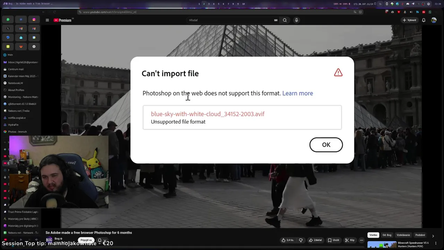Click the video title text

pos(89,233)
